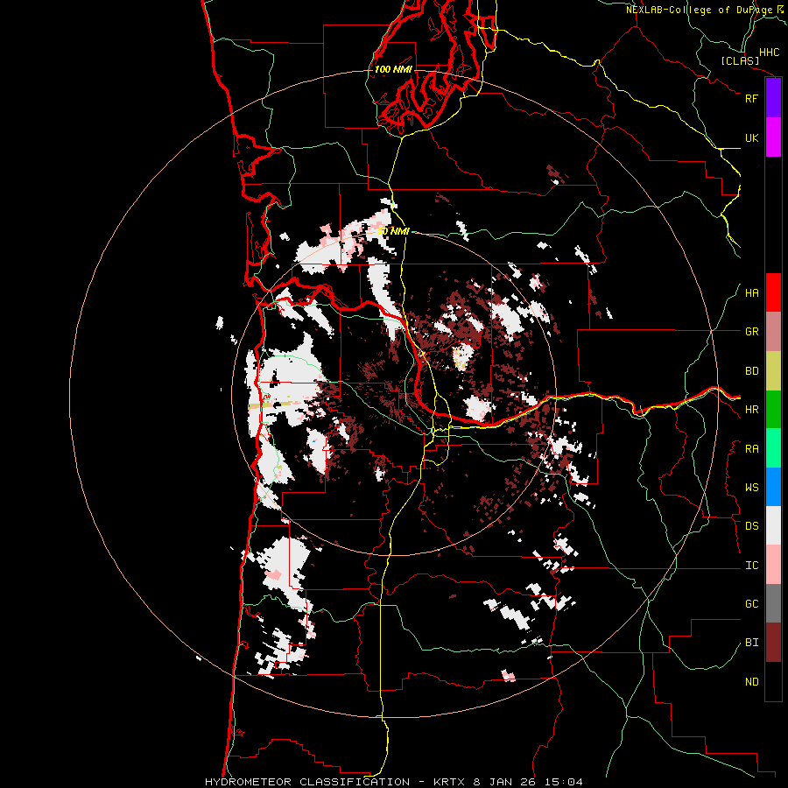Click the 50 NMI range ring label
Image resolution: width=788 pixels, height=788 pixels.
(393, 231)
